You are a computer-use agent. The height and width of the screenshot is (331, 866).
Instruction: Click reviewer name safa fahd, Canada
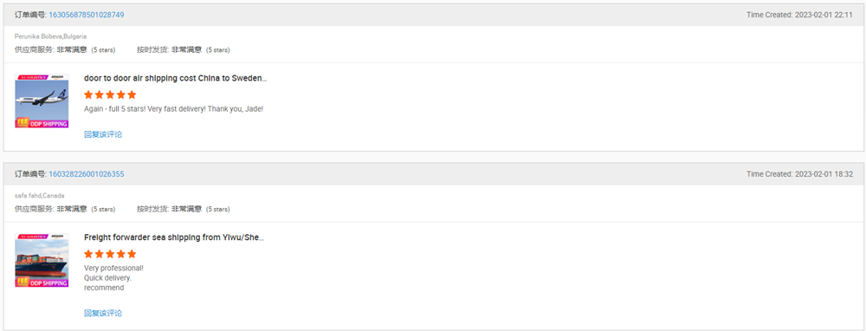point(40,196)
